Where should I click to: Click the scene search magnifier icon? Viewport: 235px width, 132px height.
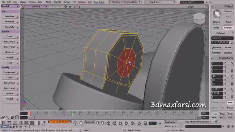click(206, 2)
